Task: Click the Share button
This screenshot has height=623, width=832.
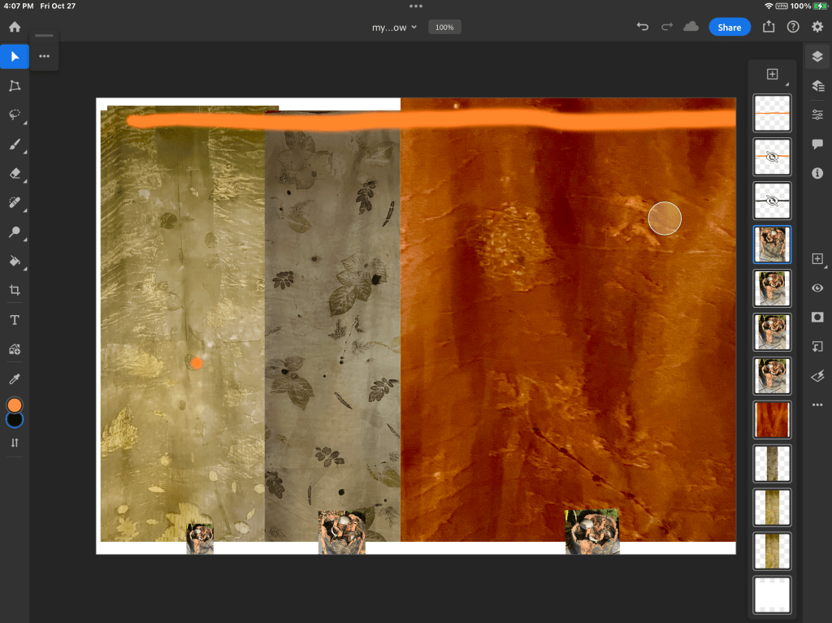Action: [x=729, y=28]
